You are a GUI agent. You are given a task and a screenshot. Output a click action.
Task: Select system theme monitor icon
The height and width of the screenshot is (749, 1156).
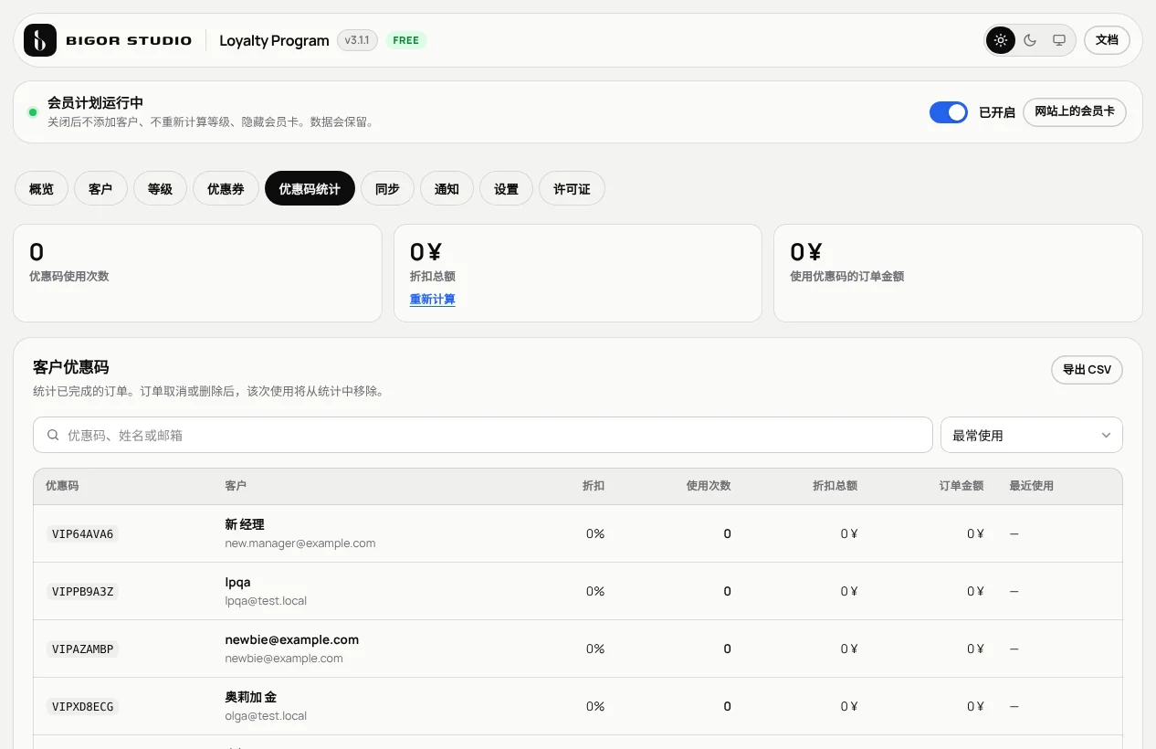click(x=1059, y=40)
